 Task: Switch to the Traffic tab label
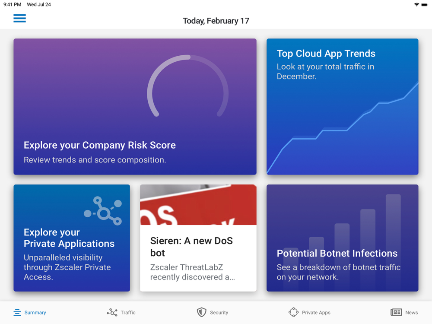[128, 312]
